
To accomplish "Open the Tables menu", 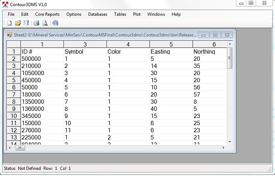I will click(x=120, y=14).
